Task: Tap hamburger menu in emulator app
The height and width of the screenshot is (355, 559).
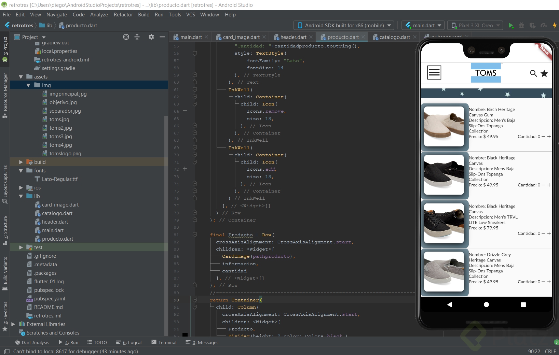Action: [x=434, y=72]
